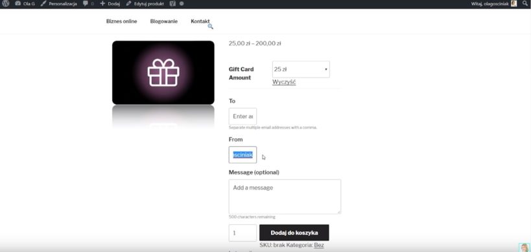Open the Bez category link
The height and width of the screenshot is (252, 531).
click(319, 246)
